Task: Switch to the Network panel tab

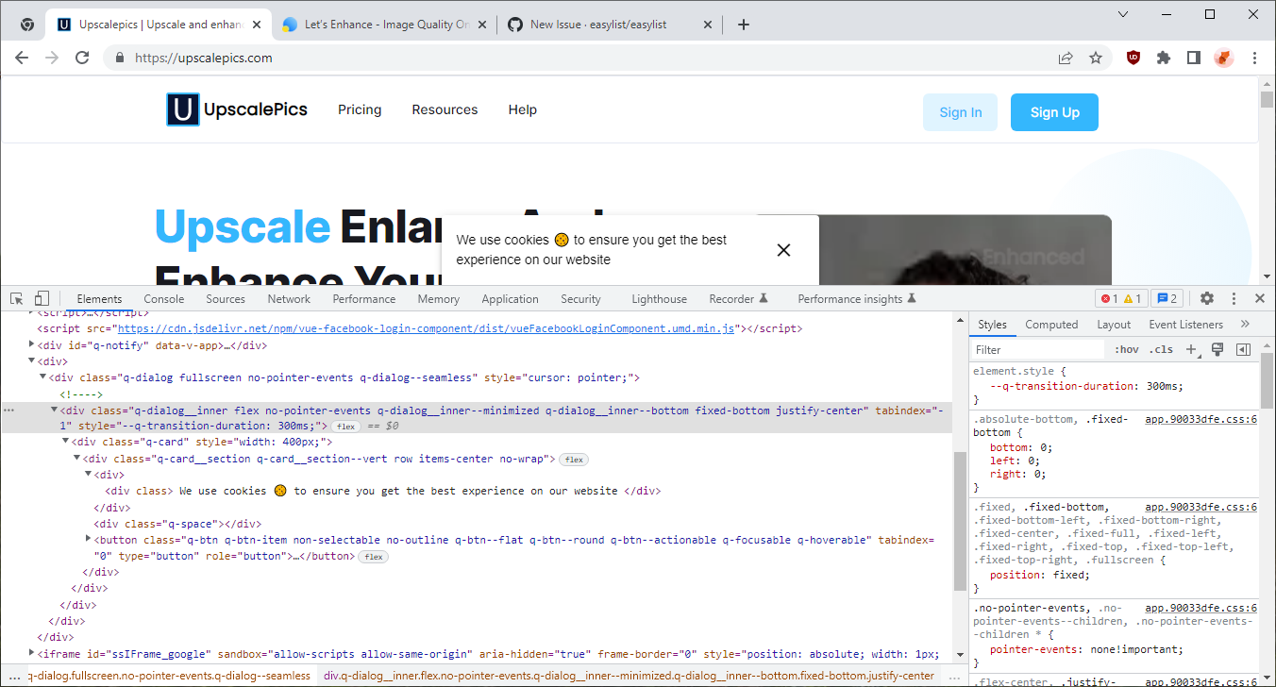Action: point(288,298)
